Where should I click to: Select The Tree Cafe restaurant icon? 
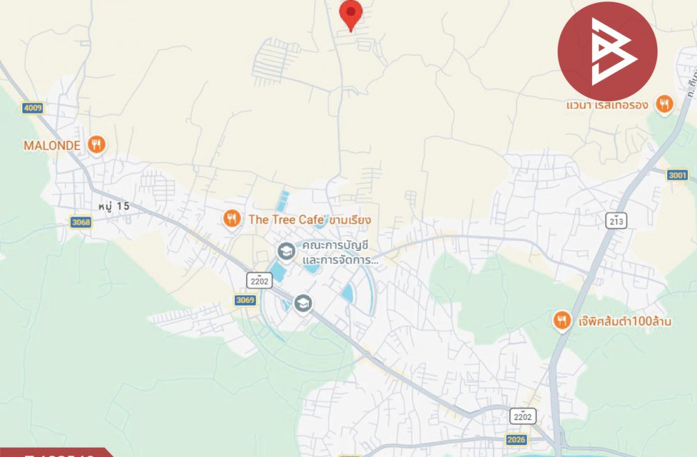tap(231, 219)
